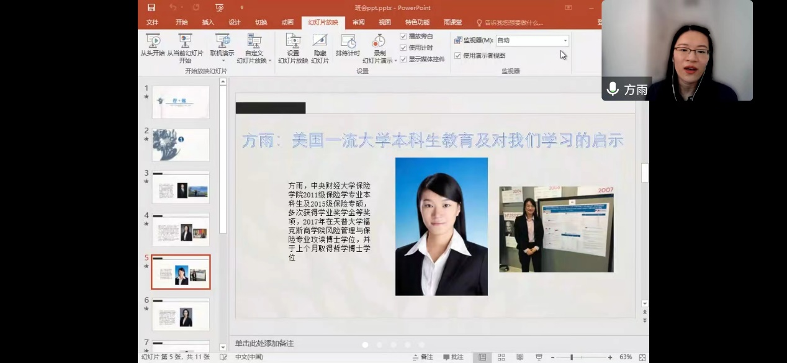The image size is (787, 363).
Task: Switch to the 审阅 ribbon tab
Action: [x=358, y=22]
